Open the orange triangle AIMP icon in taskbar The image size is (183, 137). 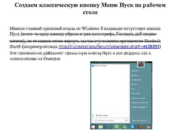pyautogui.click(x=140, y=127)
